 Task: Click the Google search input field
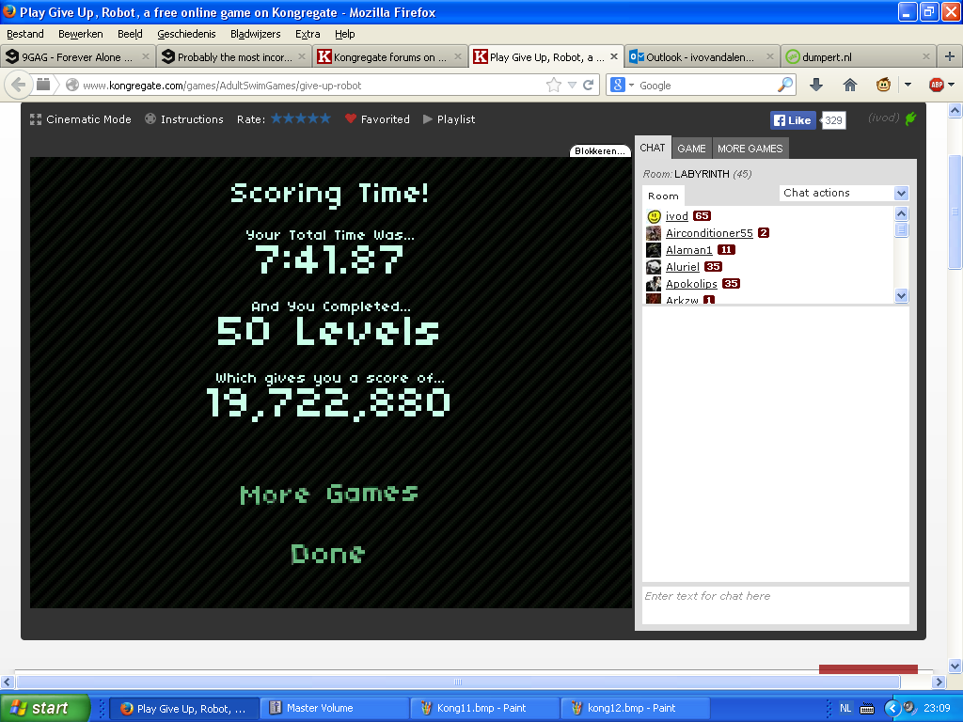[706, 86]
